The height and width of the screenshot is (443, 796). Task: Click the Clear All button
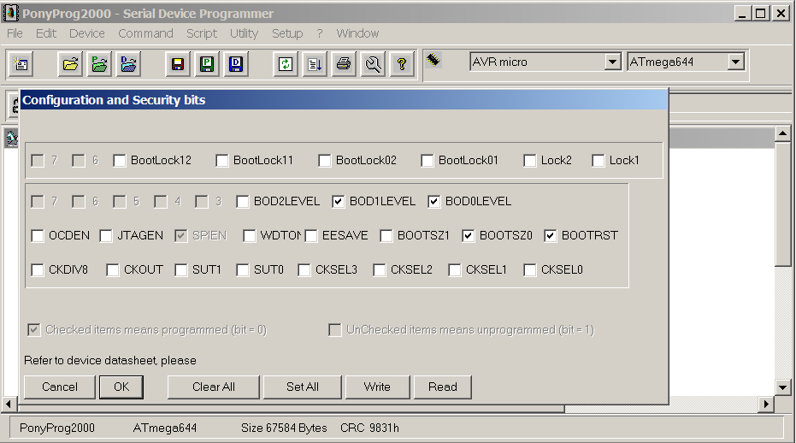coord(213,387)
